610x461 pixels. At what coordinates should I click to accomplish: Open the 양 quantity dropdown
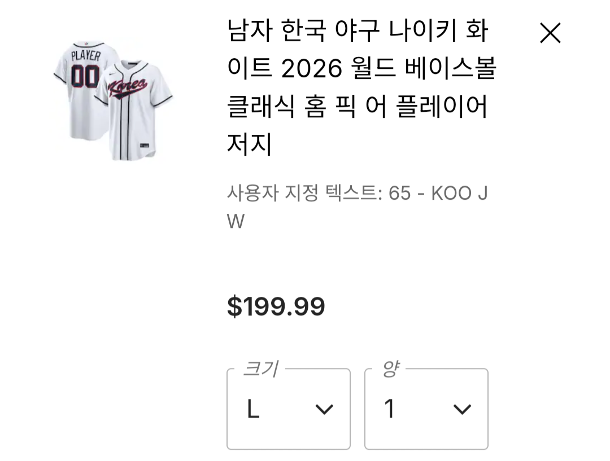[426, 409]
